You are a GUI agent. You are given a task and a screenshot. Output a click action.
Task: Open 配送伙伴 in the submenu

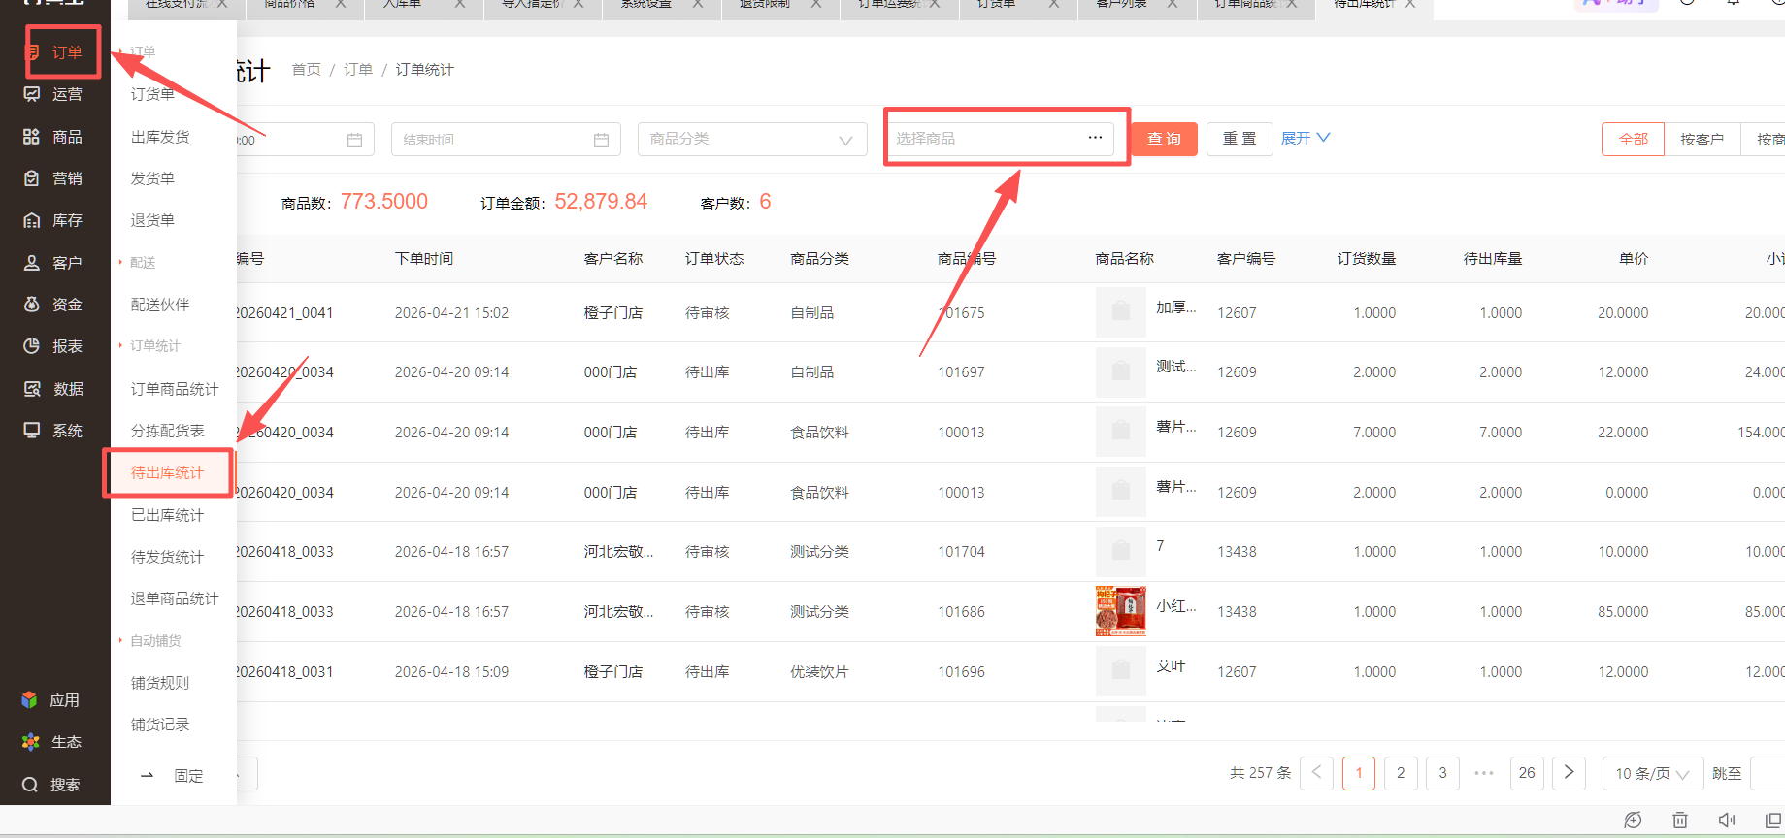point(160,305)
